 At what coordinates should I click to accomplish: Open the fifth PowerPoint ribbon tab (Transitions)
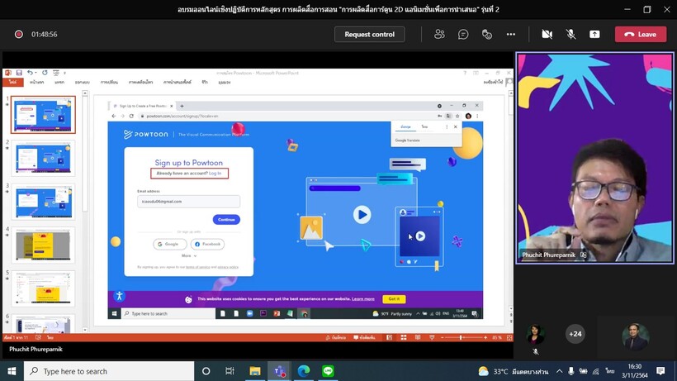(109, 82)
